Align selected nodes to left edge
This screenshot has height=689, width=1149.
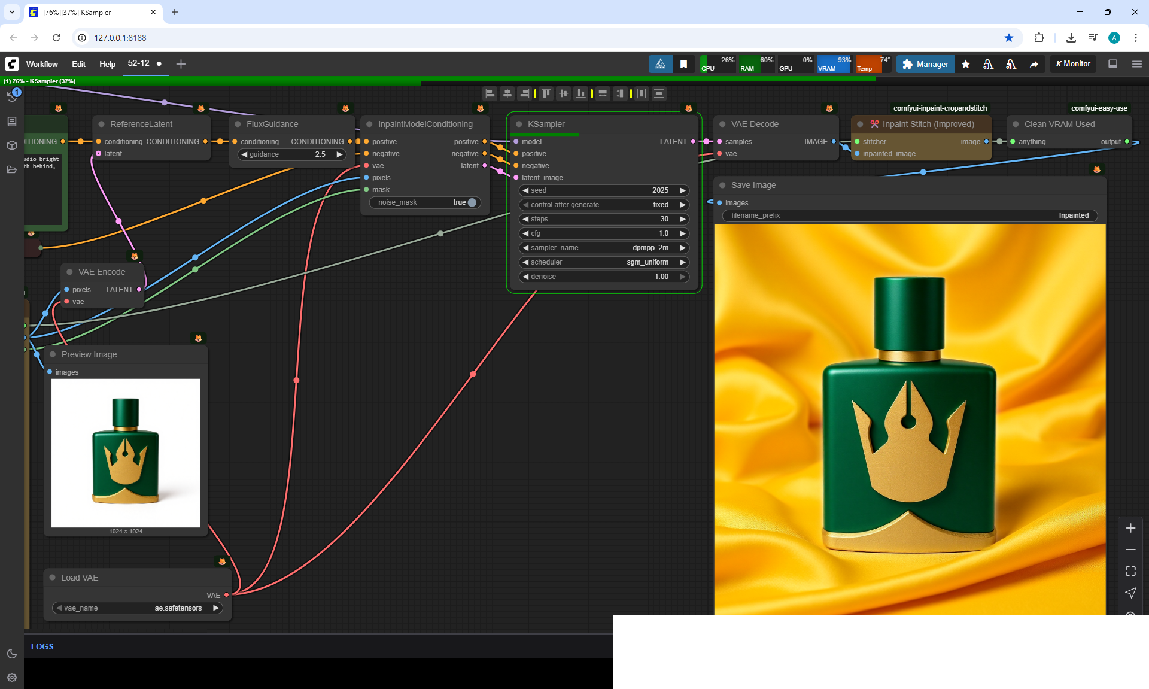click(490, 93)
